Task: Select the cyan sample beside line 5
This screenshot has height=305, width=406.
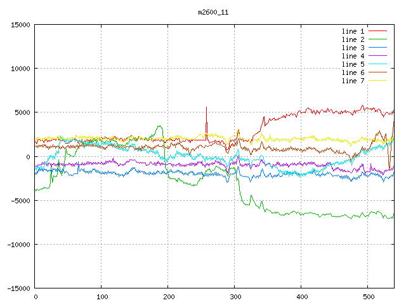Action: point(378,64)
